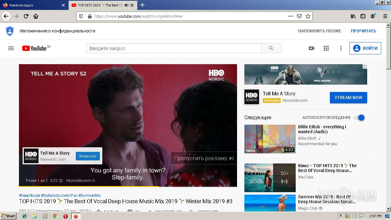
Task: Click #DeepHouse hashtag
Action: (x=29, y=195)
